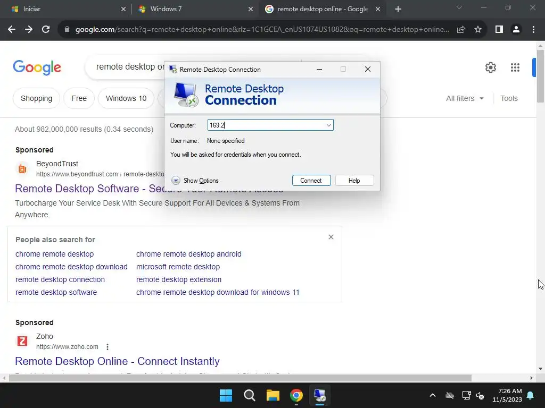This screenshot has width=545, height=408.
Task: Click Remote Desktop Connection taskbar icon
Action: click(x=320, y=395)
